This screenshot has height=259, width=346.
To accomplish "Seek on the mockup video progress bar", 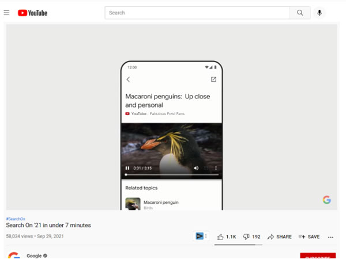I will tap(172, 174).
